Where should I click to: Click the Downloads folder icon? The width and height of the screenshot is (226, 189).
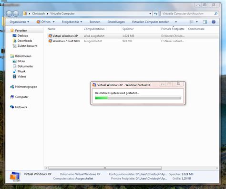[x=14, y=41]
